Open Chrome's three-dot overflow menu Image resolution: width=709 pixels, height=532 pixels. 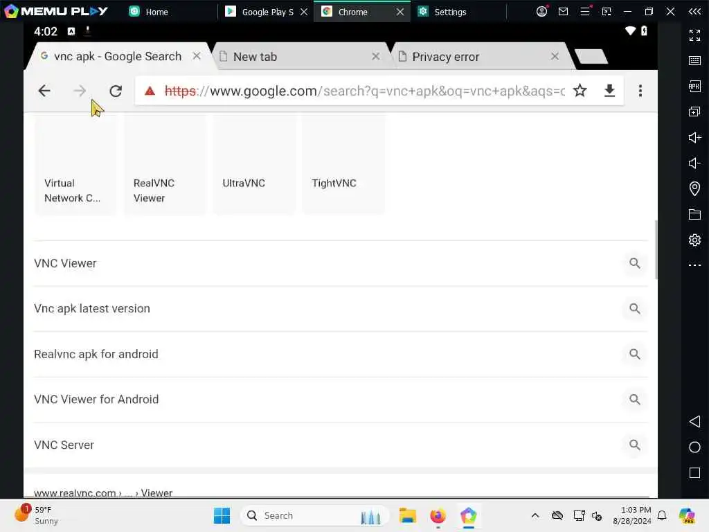[x=640, y=91]
